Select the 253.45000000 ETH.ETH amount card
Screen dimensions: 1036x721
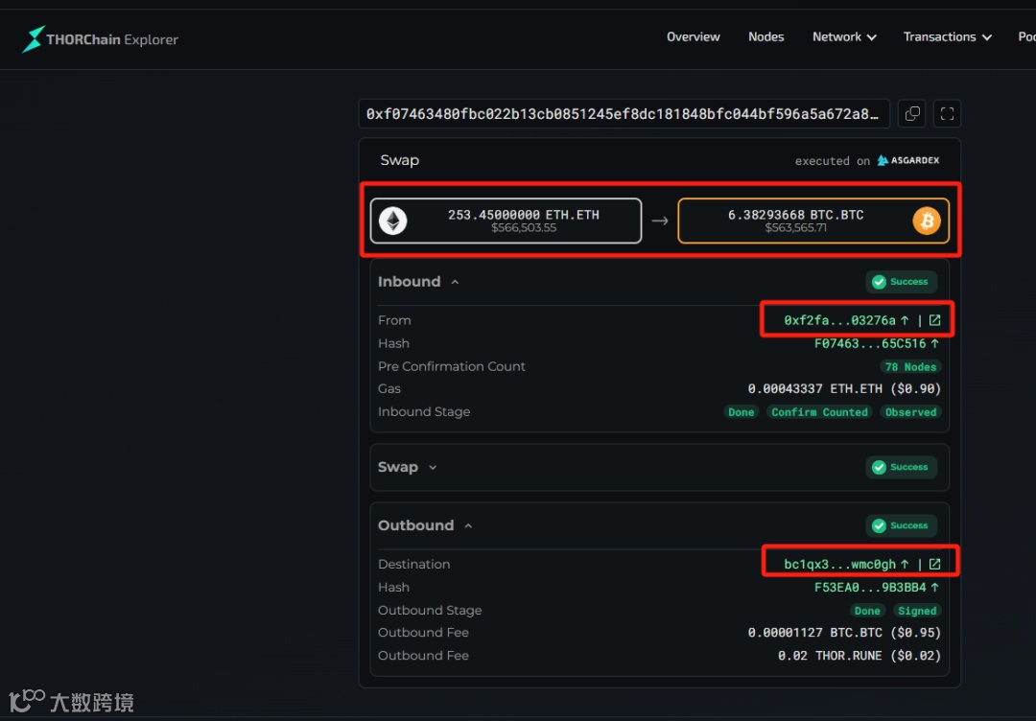coord(506,221)
